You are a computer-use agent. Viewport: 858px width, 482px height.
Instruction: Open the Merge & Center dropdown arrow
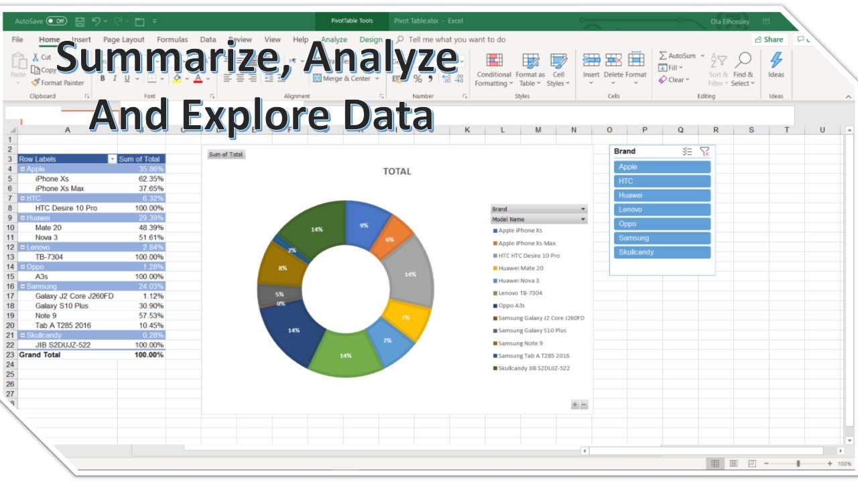pos(377,79)
